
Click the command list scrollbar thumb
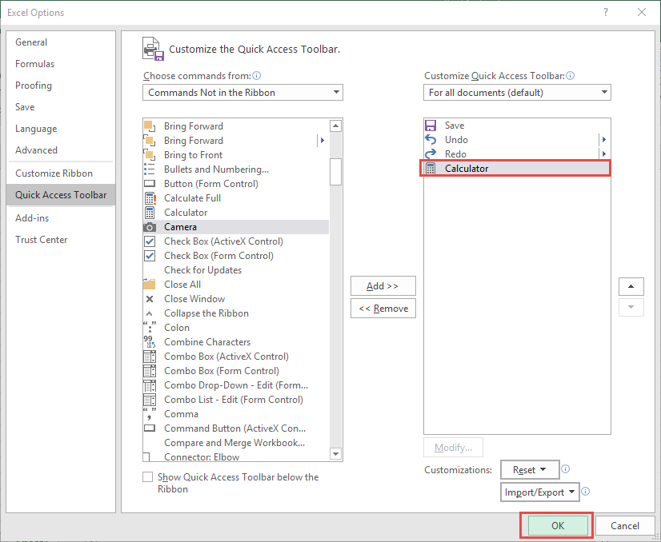point(335,170)
